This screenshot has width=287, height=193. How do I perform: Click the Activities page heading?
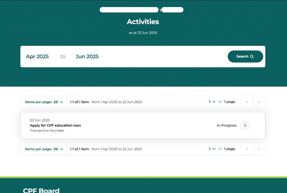click(143, 22)
